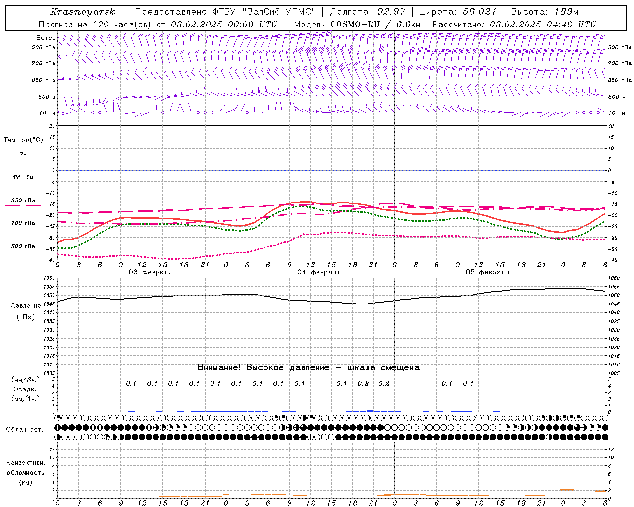Viewport: 634px width, 507px height.
Task: Click the '(км)' convective cloud unit
Action: click(25, 482)
